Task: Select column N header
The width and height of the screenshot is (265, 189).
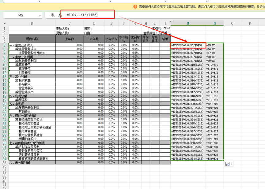Action: point(215,24)
